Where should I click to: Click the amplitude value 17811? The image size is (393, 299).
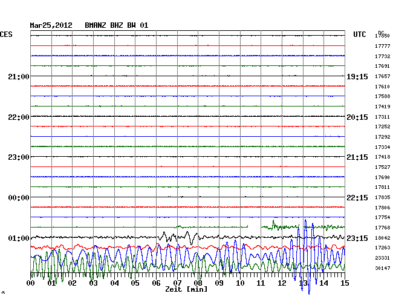(383, 187)
